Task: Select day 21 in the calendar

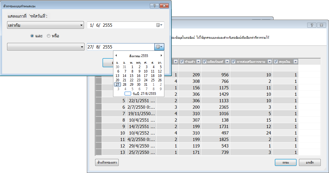Action: coord(124,80)
